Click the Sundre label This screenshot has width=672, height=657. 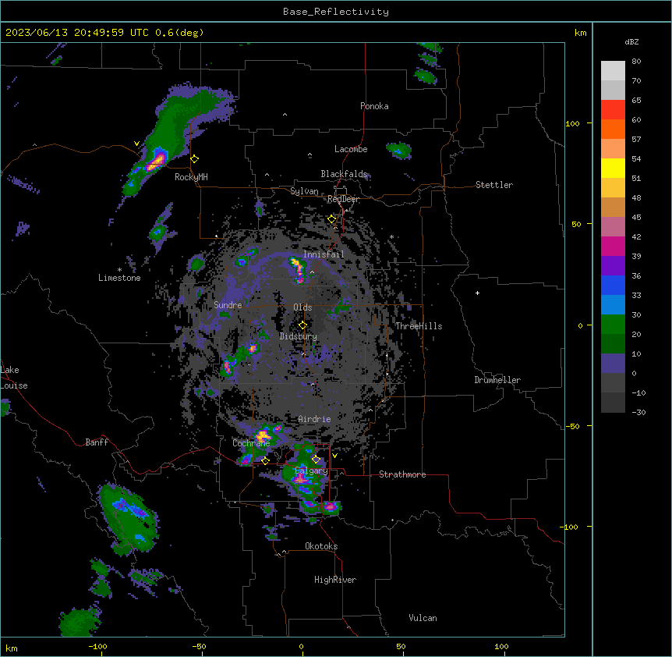228,305
